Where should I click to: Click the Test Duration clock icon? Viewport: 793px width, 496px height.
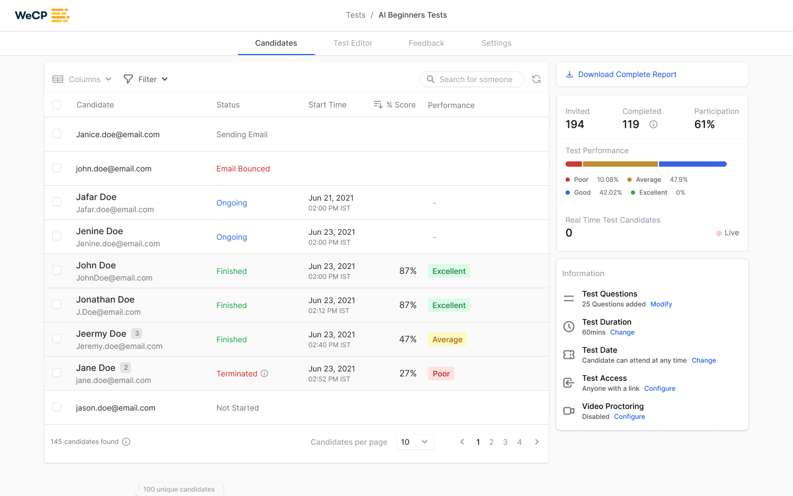coord(568,326)
